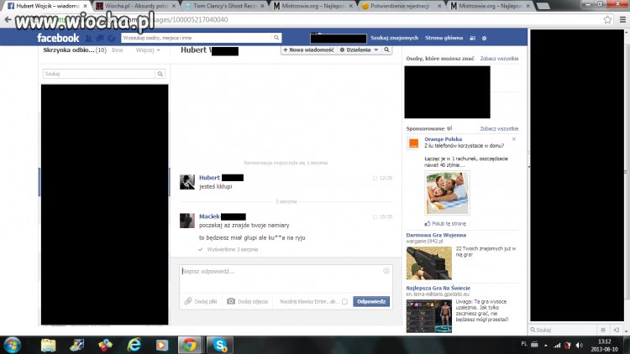Open friend requests icon in Facebook header
This screenshot has width=630, height=354.
[89, 38]
